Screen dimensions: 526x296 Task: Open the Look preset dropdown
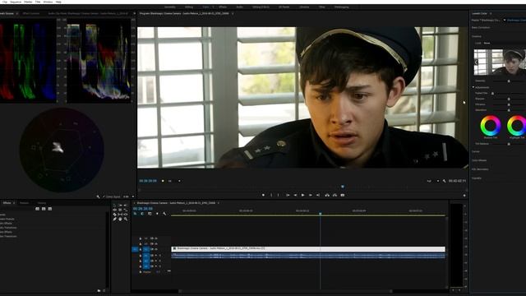point(503,43)
